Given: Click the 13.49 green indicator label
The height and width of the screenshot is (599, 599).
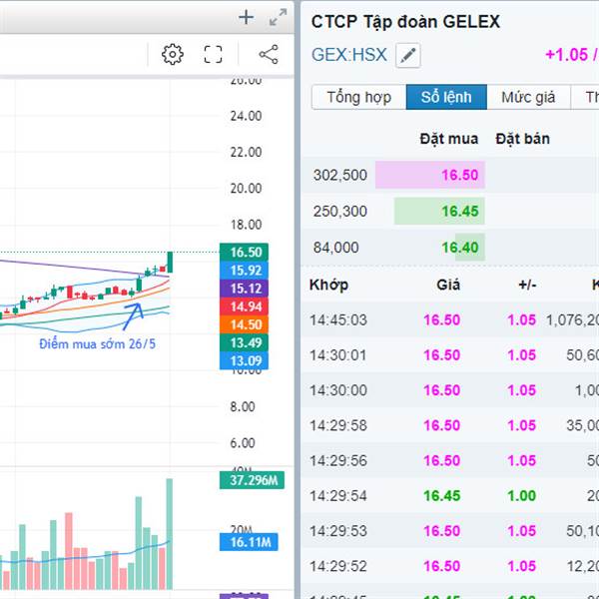Looking at the screenshot, I should point(244,342).
